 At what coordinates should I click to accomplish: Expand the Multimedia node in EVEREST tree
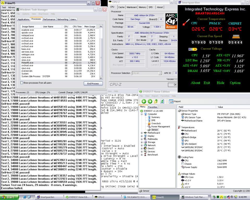pyautogui.click(x=142, y=139)
